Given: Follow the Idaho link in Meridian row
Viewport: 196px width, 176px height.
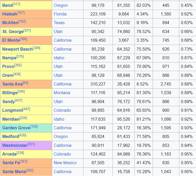Looking at the screenshot, I should (x=59, y=119).
